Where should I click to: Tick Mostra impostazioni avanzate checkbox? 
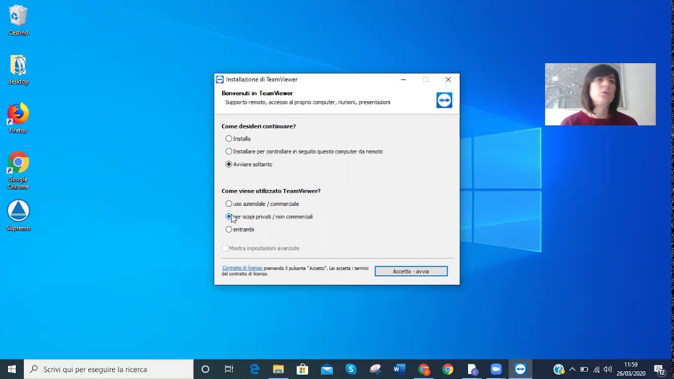[x=225, y=248]
